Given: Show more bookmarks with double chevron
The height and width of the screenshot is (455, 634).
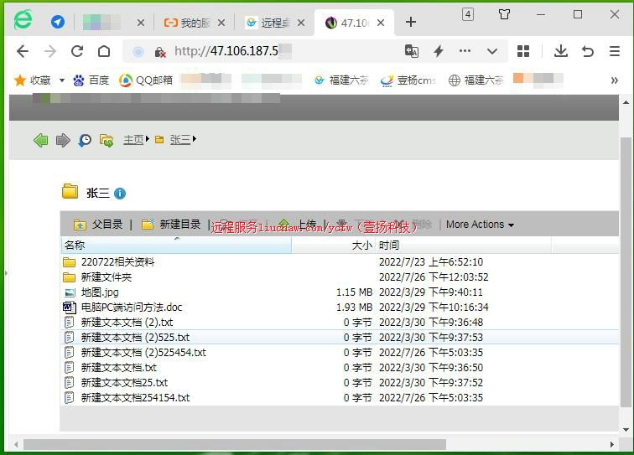Looking at the screenshot, I should (x=614, y=80).
